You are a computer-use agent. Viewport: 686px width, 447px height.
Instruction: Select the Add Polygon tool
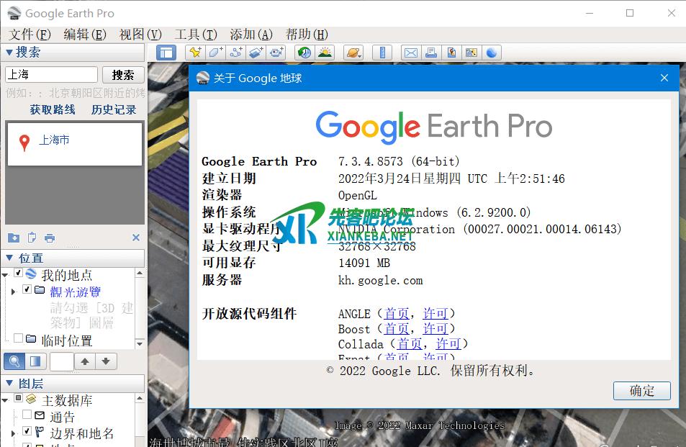pos(215,53)
